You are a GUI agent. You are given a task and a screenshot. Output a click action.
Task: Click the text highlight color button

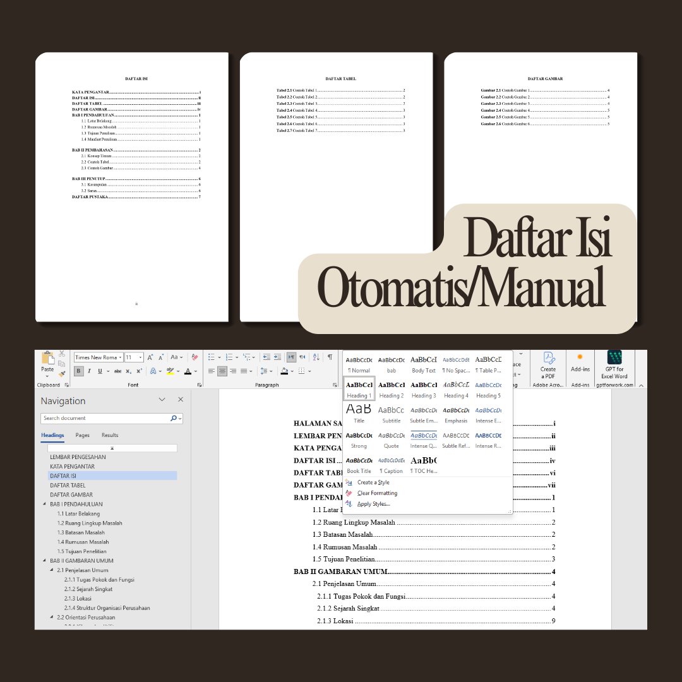coord(170,371)
